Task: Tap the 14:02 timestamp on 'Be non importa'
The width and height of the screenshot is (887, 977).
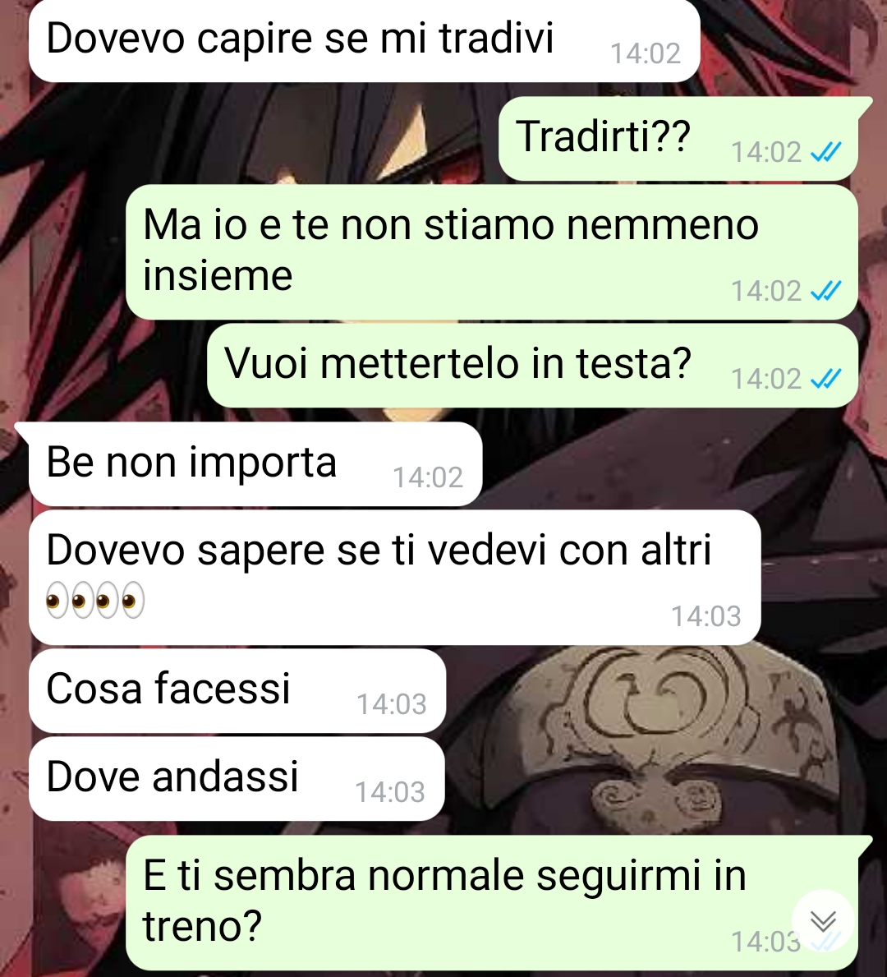Action: point(428,477)
